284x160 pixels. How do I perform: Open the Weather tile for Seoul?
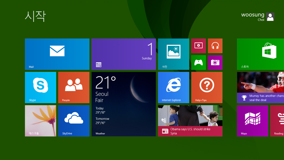pos(123,104)
